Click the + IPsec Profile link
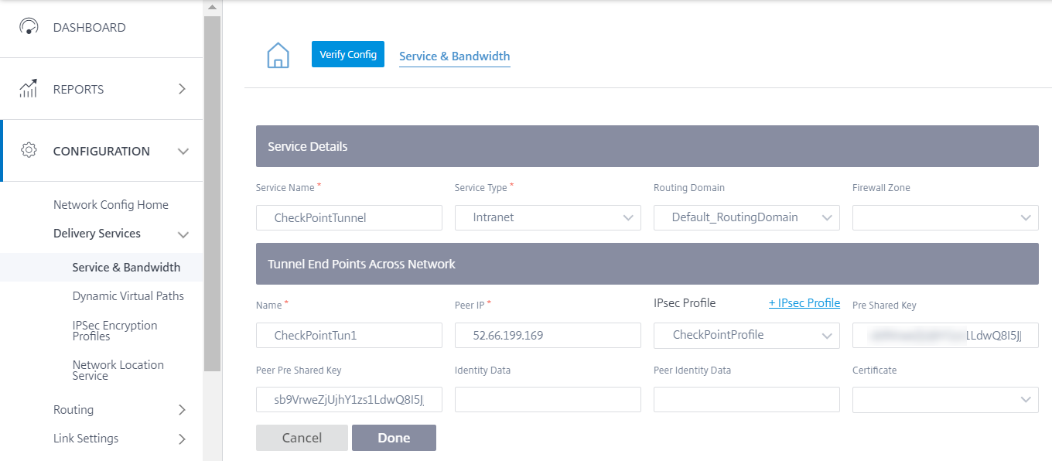The width and height of the screenshot is (1052, 461). tap(804, 303)
